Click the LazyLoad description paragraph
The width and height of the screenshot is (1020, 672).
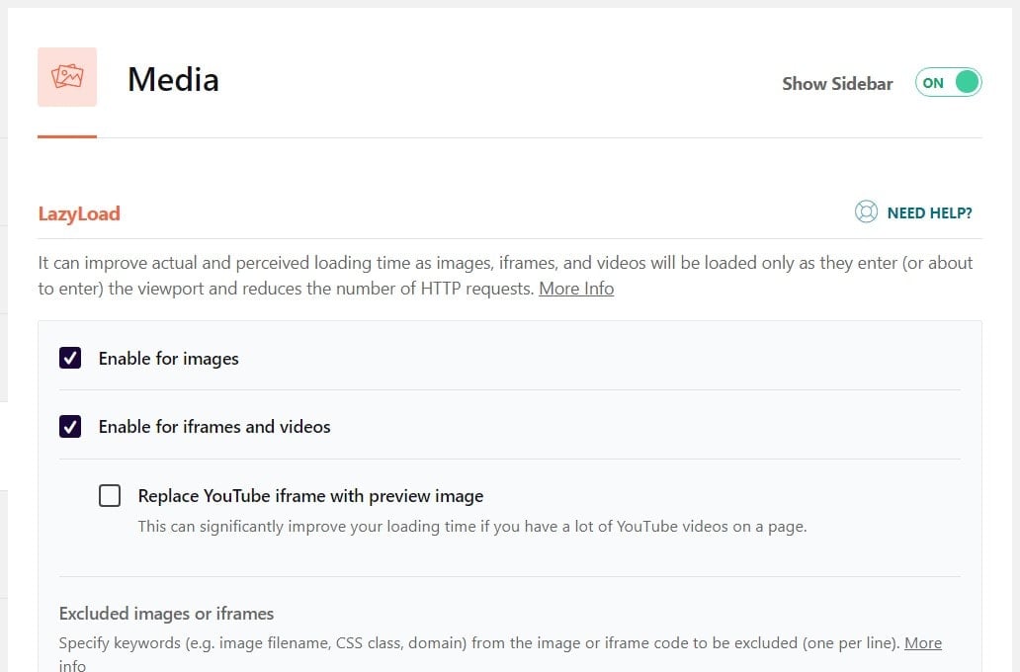tap(505, 275)
